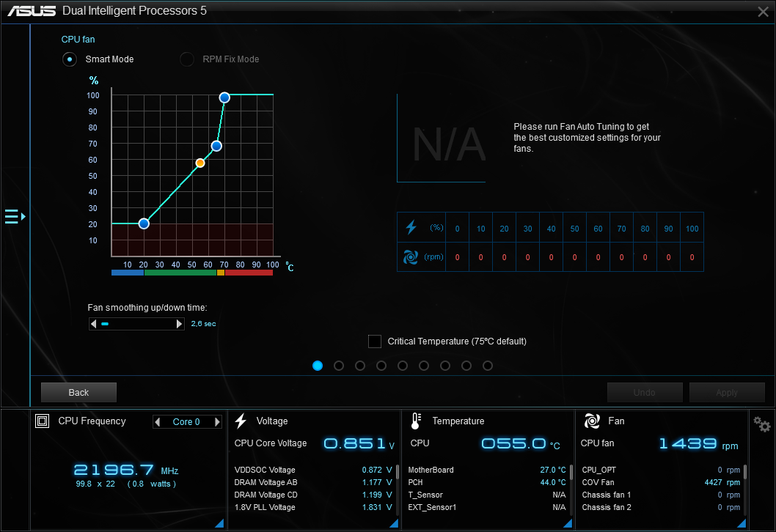The image size is (776, 532).
Task: Click the PCH temperature row label
Action: pos(415,482)
